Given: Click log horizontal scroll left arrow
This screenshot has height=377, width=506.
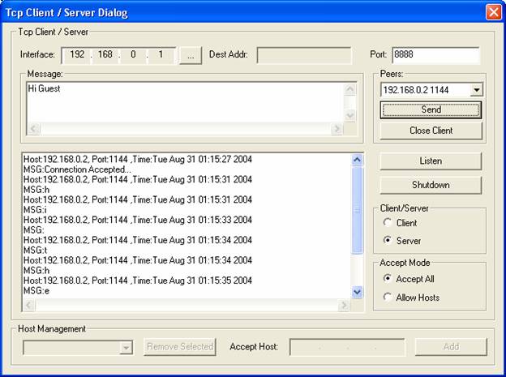Looking at the screenshot, I should tap(29, 305).
